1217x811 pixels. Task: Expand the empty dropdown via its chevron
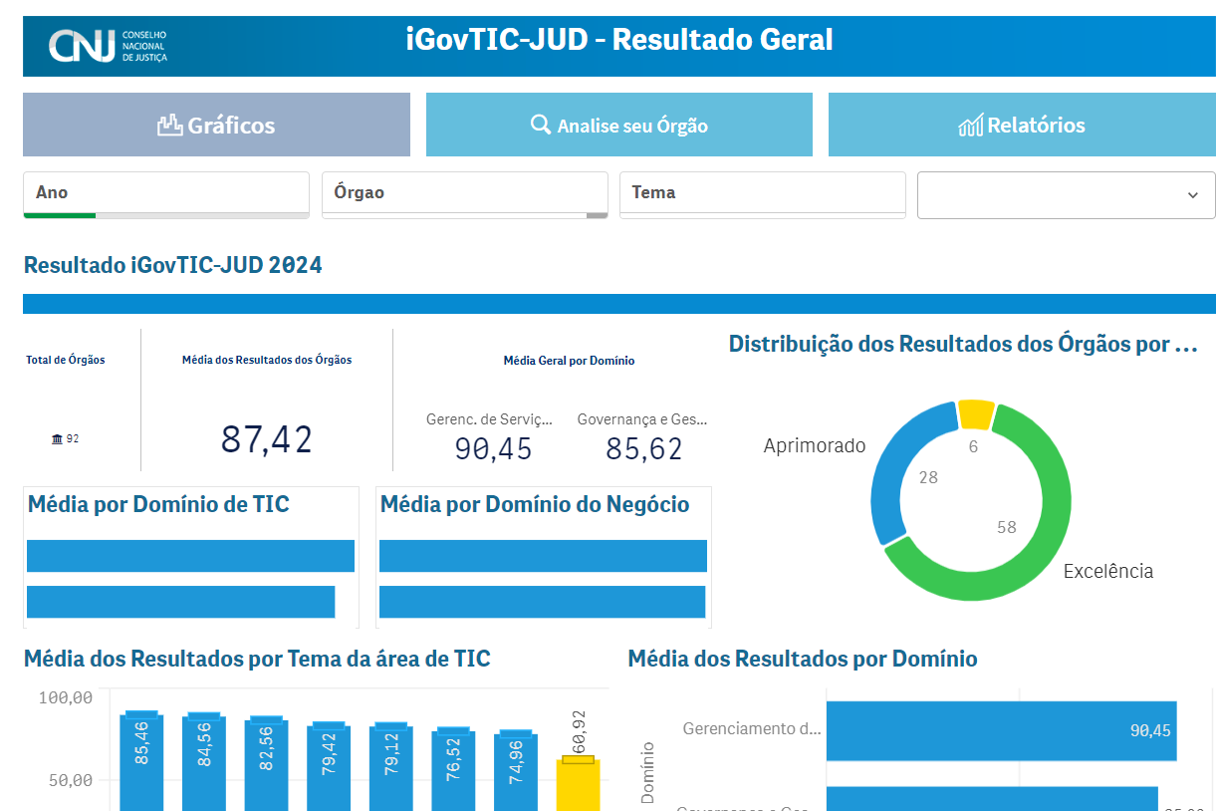[x=1193, y=195]
